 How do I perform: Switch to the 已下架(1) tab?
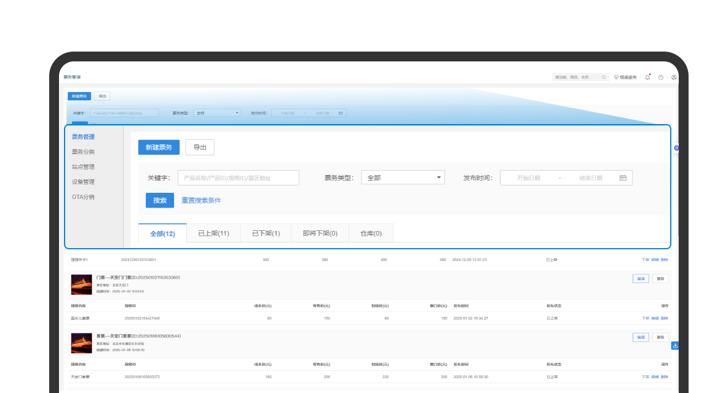click(266, 233)
